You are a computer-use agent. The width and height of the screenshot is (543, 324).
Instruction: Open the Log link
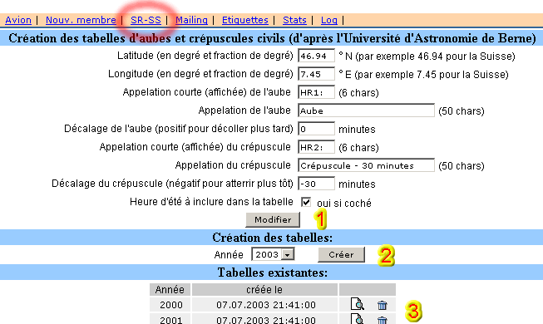pyautogui.click(x=329, y=20)
